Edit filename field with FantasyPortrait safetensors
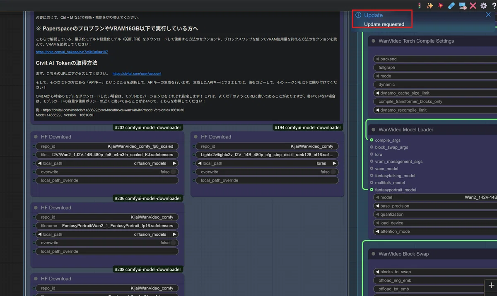The height and width of the screenshot is (296, 497). 107,226
